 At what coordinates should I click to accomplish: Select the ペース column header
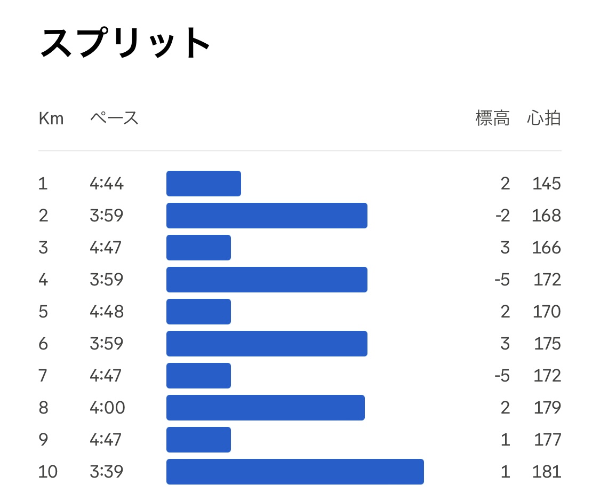[x=114, y=118]
